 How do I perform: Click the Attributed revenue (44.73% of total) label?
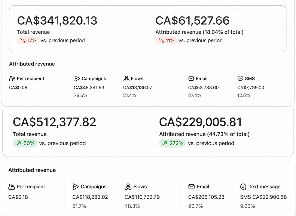204,134
